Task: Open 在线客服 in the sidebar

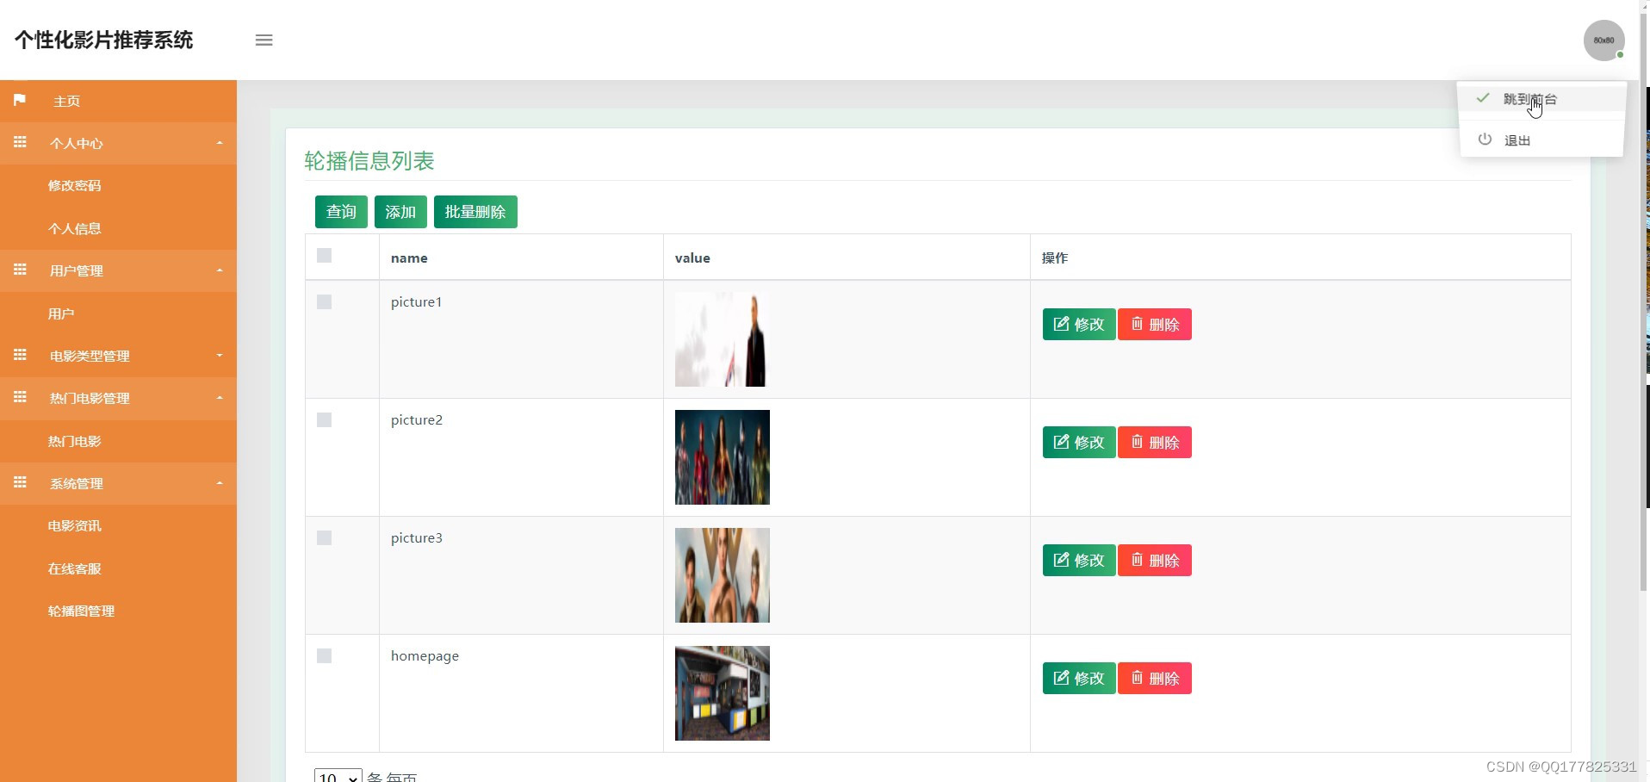Action: pyautogui.click(x=75, y=569)
